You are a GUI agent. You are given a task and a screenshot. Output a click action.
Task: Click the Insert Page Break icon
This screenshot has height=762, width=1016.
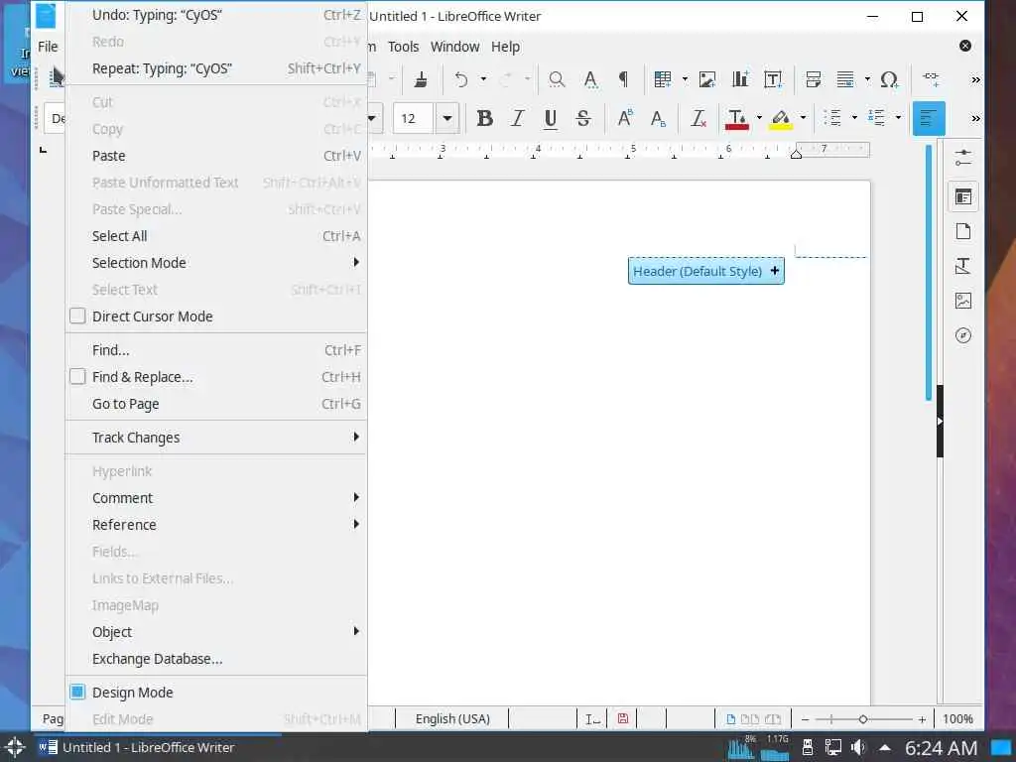click(814, 79)
